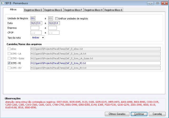The image size is (169, 118).
Task: Maximize the SEF II window
Action: point(157,3)
